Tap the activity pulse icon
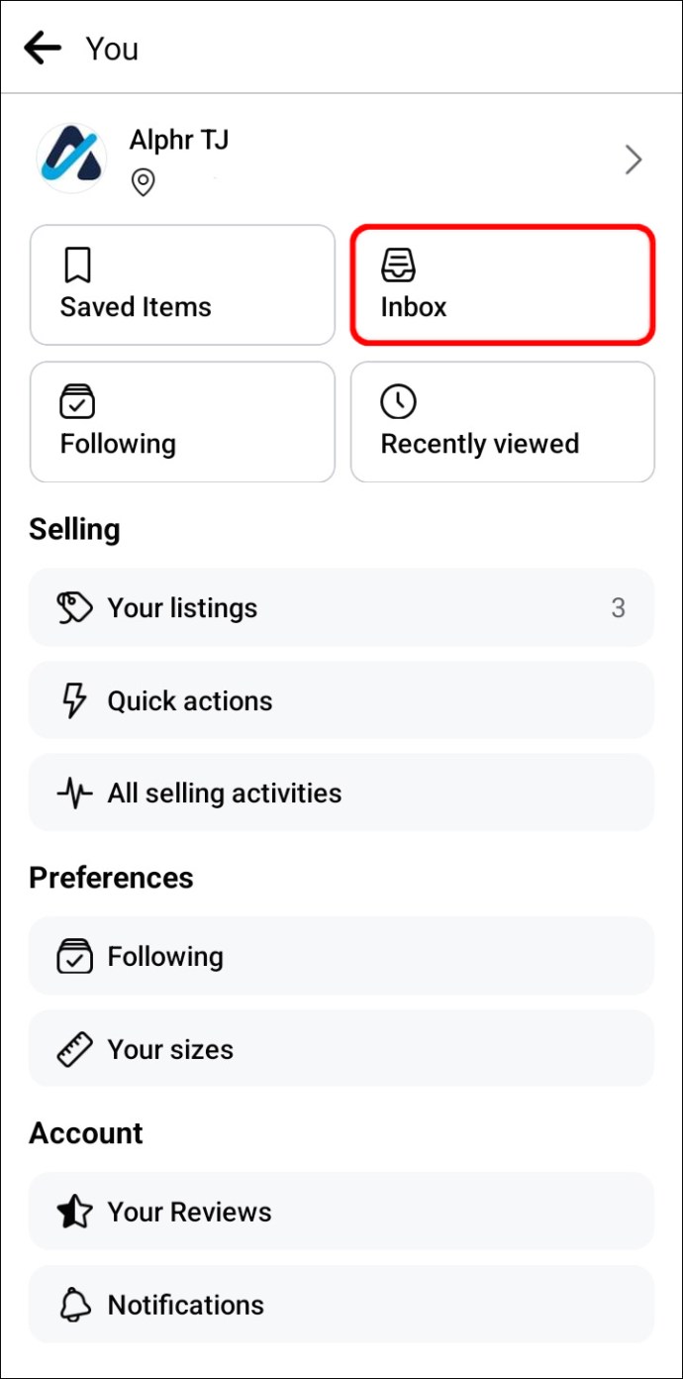Viewport: 683px width, 1379px height. (75, 794)
